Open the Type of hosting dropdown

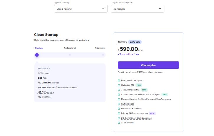pyautogui.click(x=81, y=9)
